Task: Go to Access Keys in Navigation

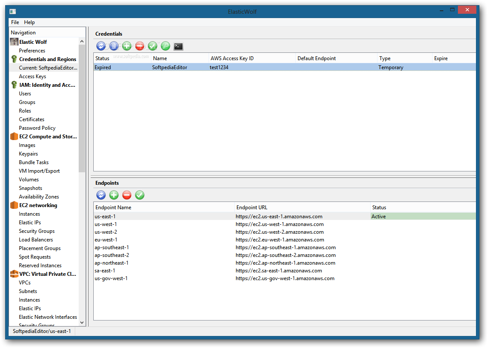Action: (32, 76)
